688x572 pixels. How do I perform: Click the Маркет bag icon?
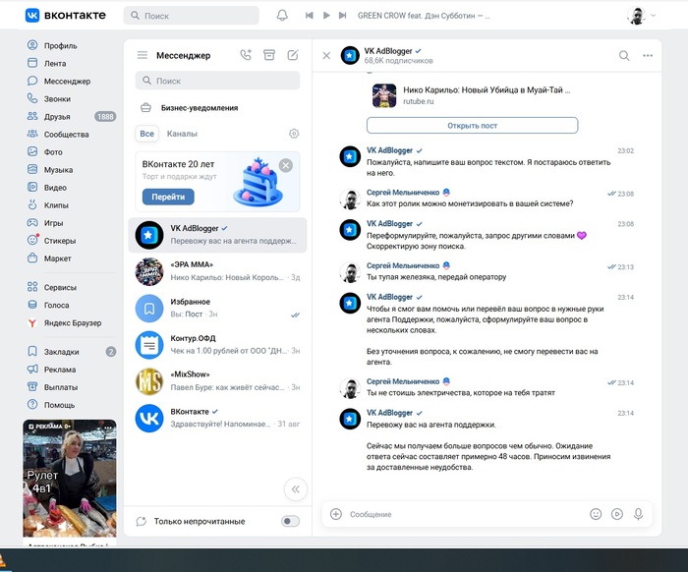coord(32,257)
